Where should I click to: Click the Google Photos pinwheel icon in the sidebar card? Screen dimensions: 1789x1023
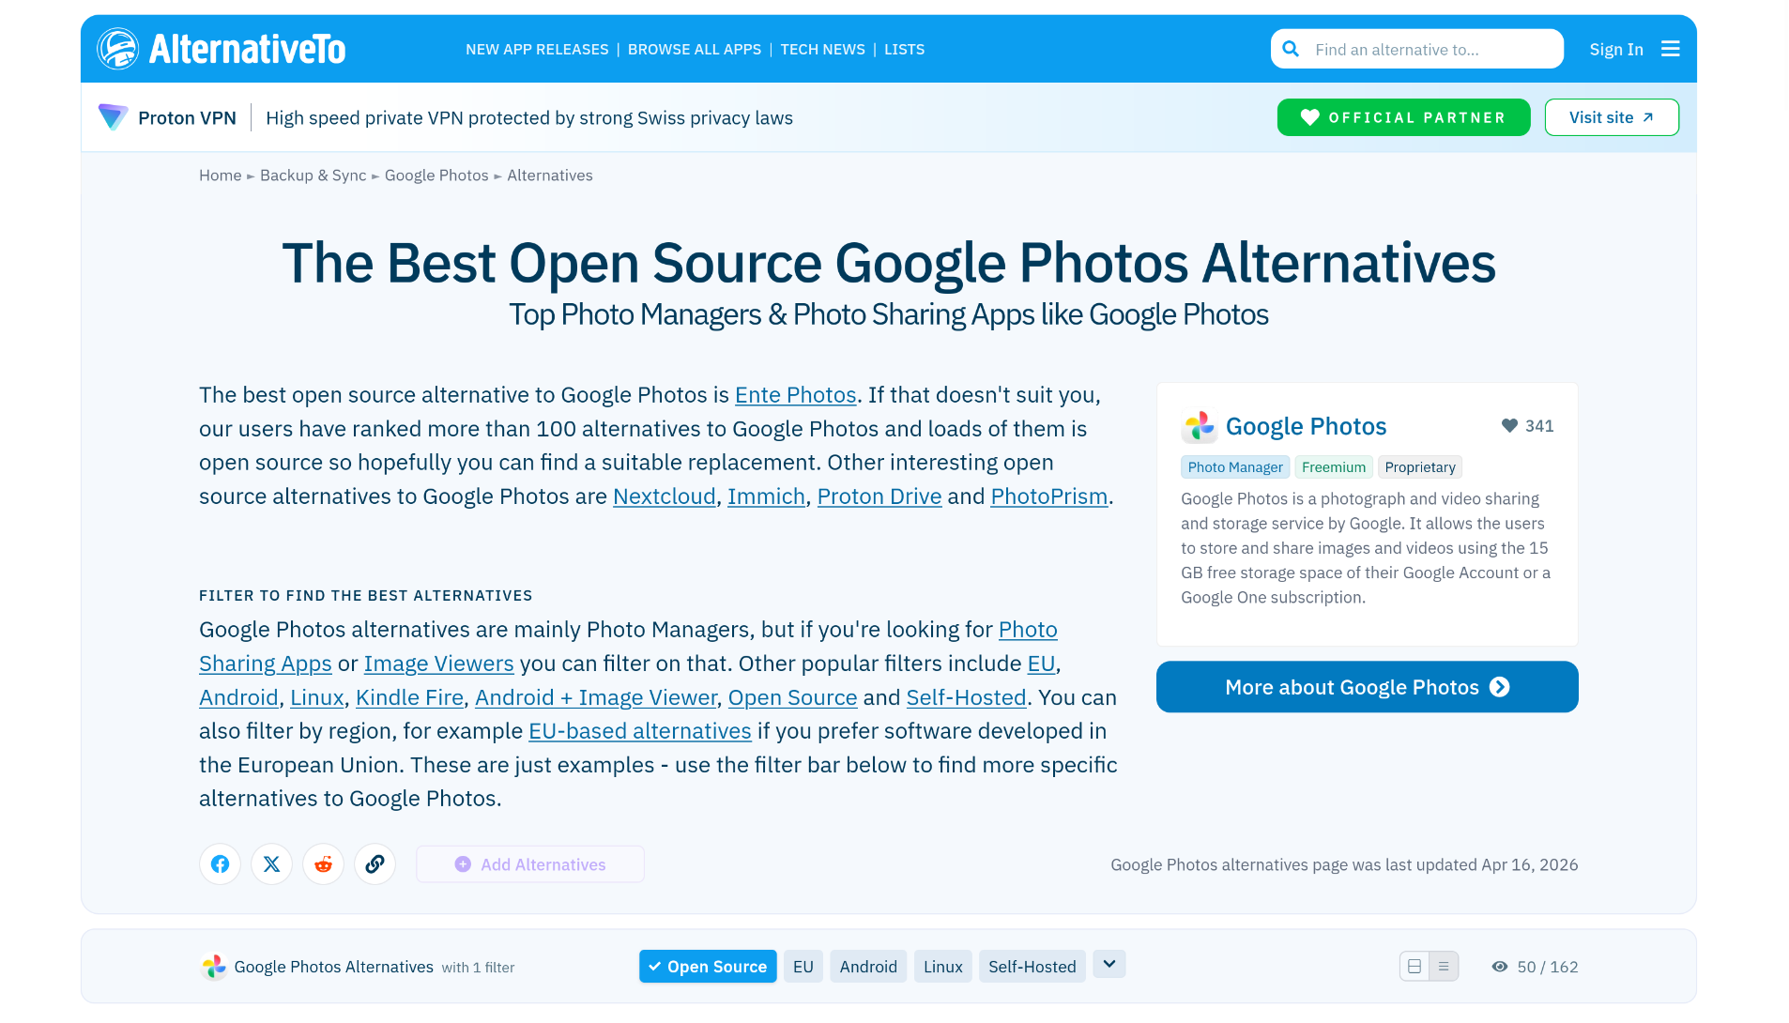click(1199, 426)
